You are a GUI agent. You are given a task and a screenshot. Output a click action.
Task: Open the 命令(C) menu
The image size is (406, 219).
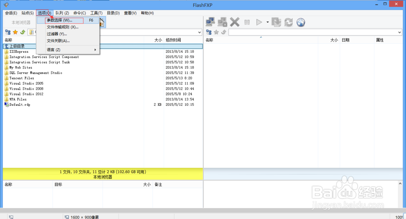click(x=80, y=13)
